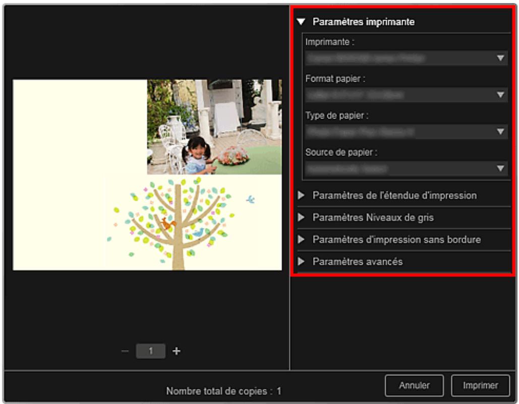
Task: Click the copies count field
Action: (x=151, y=351)
